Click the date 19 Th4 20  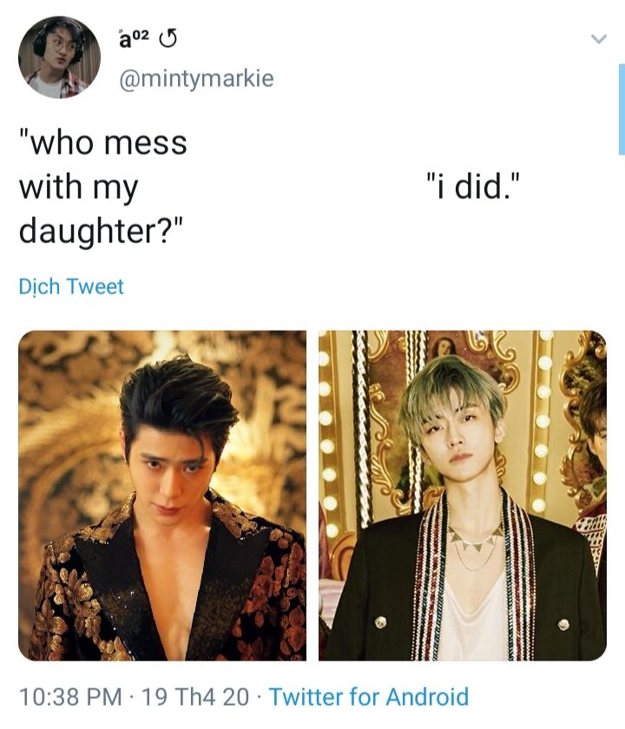pos(194,697)
